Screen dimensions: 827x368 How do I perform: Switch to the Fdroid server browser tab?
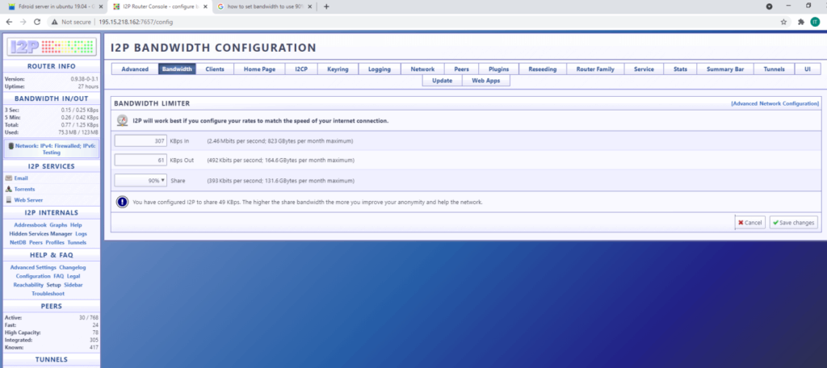click(54, 6)
